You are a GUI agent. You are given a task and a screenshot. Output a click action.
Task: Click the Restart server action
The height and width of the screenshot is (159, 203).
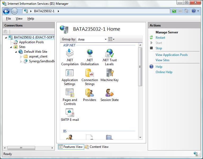(x=160, y=38)
